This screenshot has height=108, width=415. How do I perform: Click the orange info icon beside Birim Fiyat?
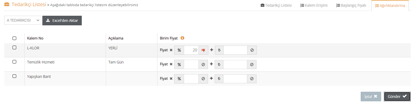182,38
